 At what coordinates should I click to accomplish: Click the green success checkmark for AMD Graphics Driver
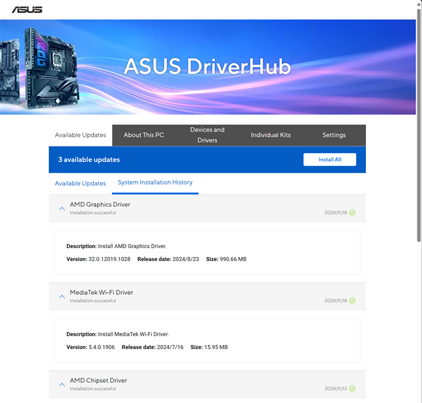coord(352,212)
